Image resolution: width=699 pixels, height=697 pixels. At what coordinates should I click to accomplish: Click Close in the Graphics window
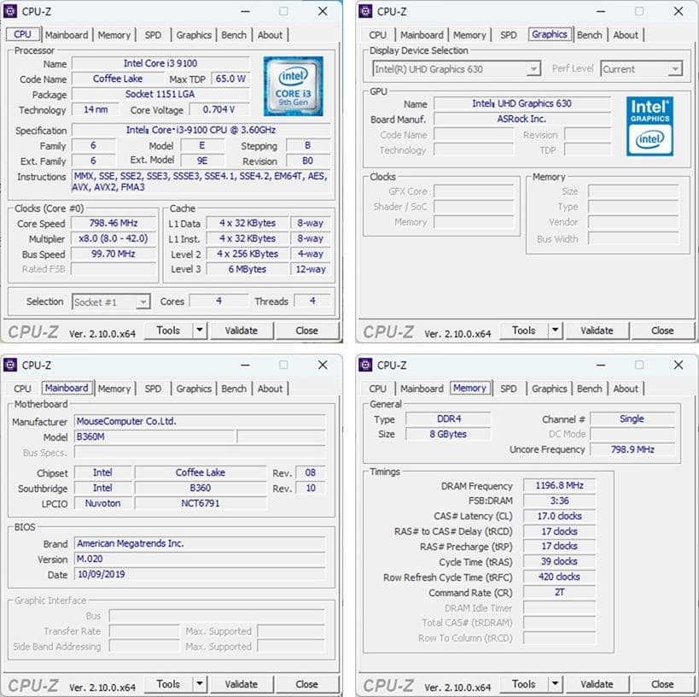point(662,330)
